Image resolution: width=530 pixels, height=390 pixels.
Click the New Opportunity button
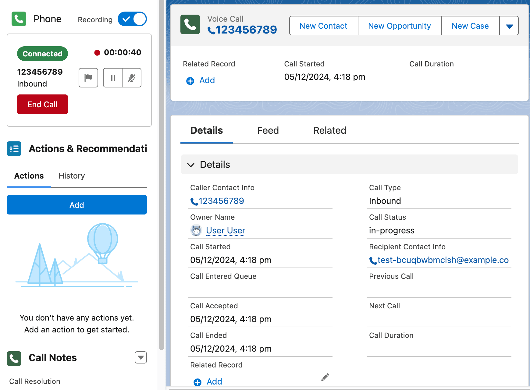(x=399, y=26)
